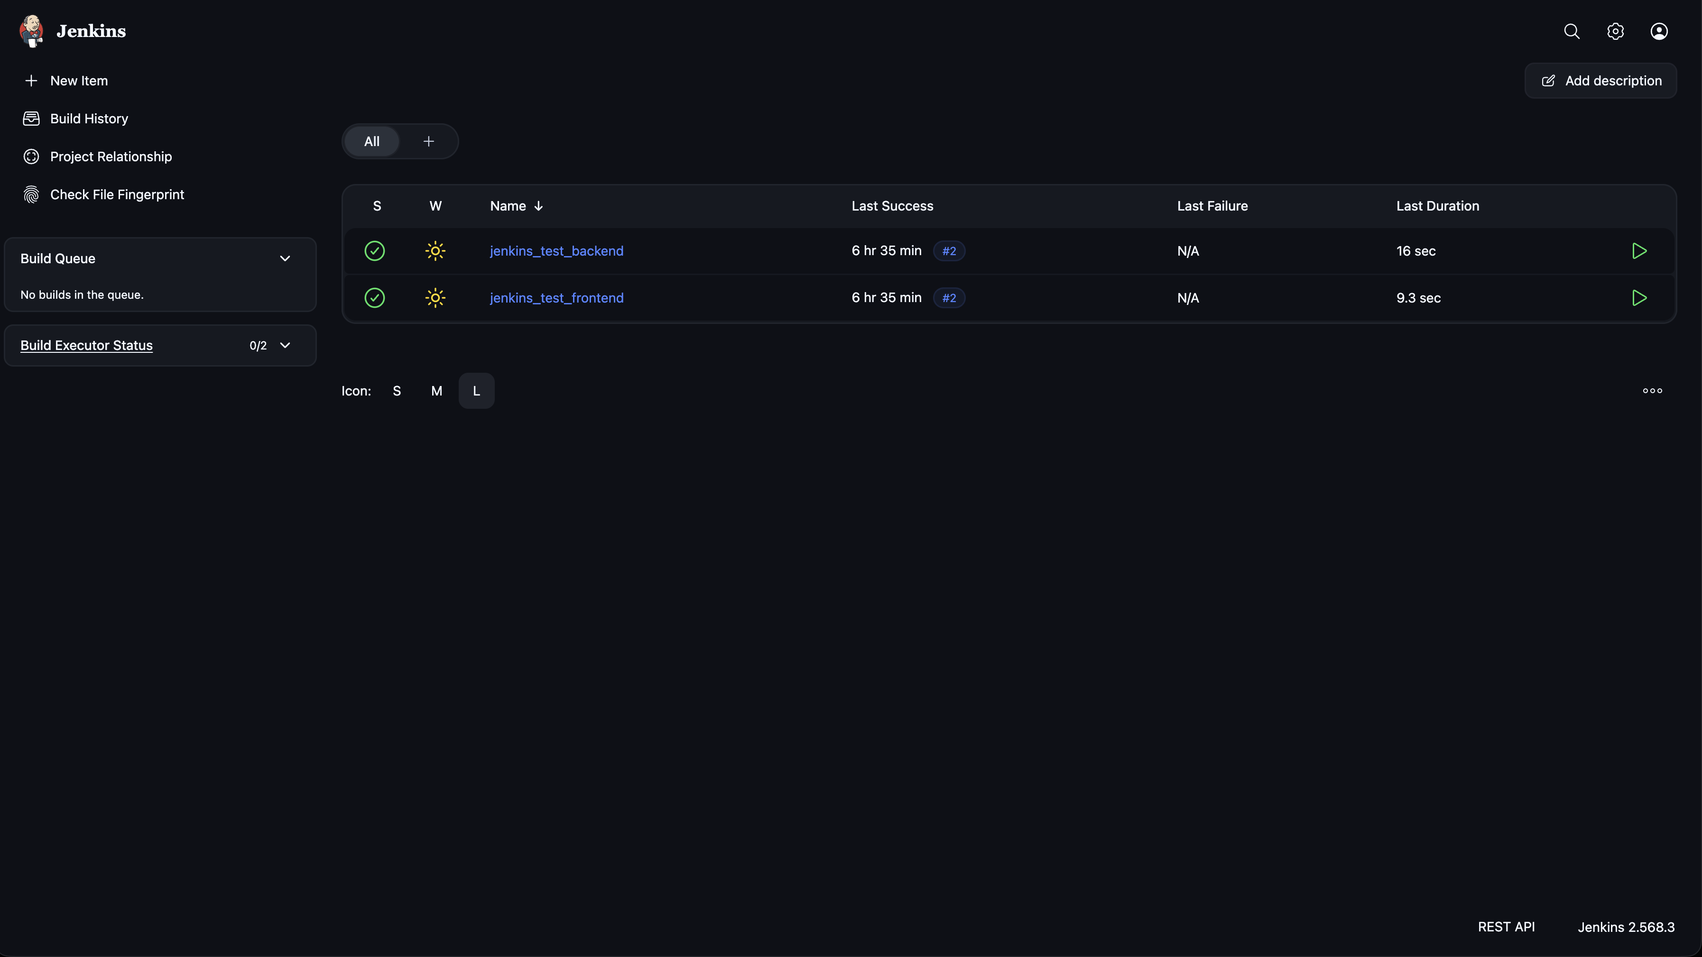Screen dimensions: 1702x957
Task: Open New Item link
Action: tap(79, 81)
